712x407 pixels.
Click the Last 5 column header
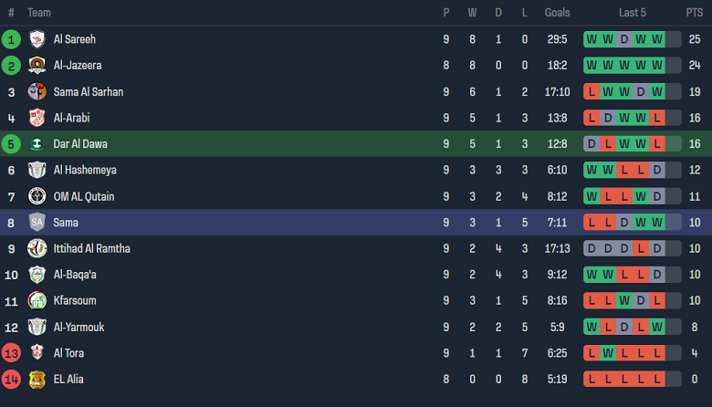632,13
